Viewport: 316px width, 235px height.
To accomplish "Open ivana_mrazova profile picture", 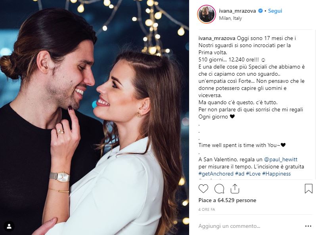I will [x=207, y=14].
